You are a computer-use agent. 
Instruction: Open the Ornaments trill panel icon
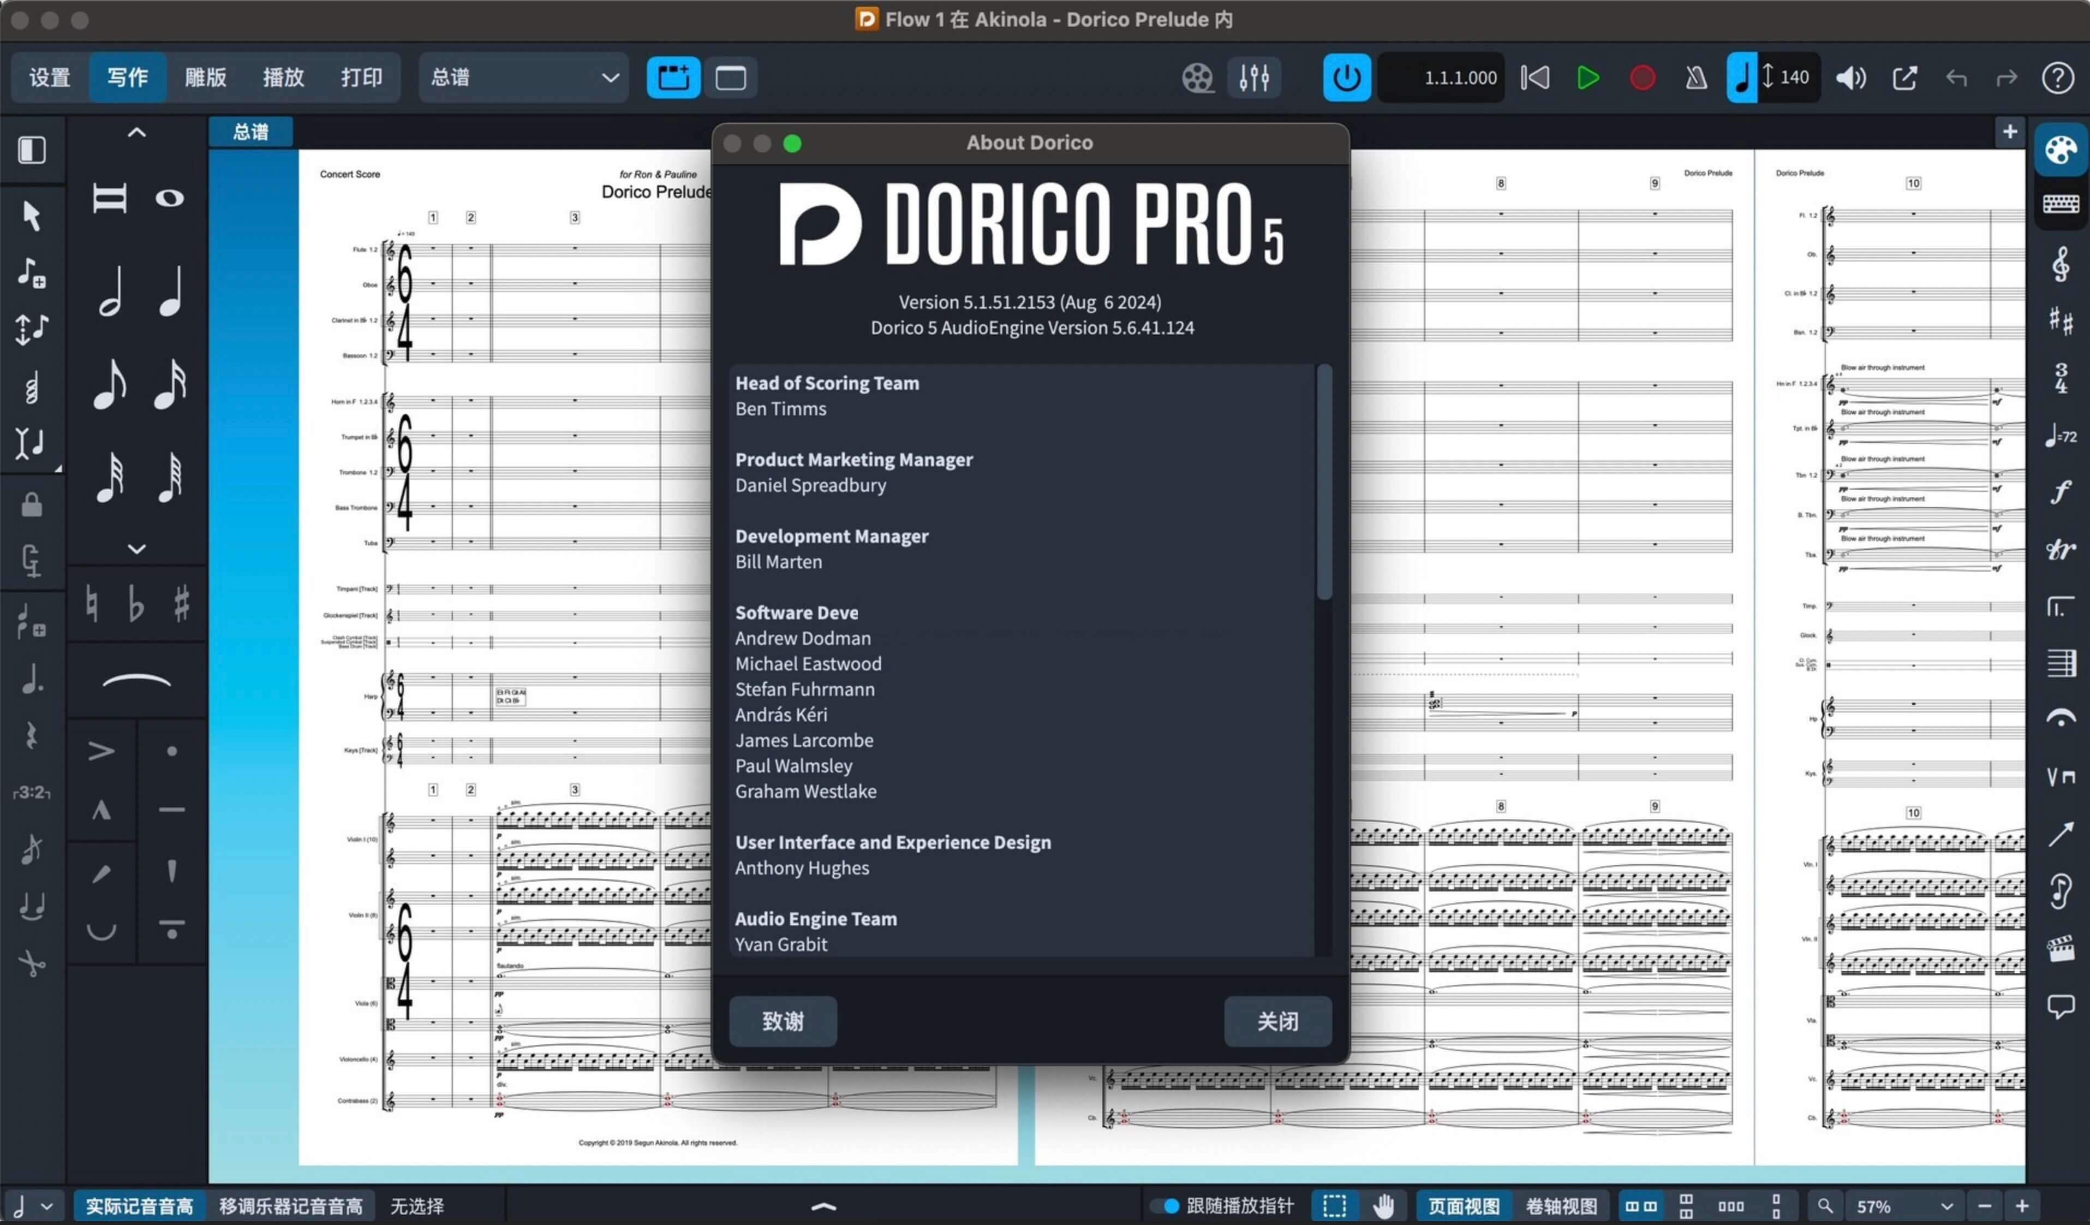pyautogui.click(x=2061, y=549)
